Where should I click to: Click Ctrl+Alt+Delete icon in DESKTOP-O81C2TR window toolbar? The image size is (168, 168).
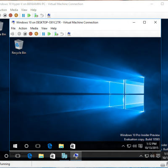tap(13, 34)
